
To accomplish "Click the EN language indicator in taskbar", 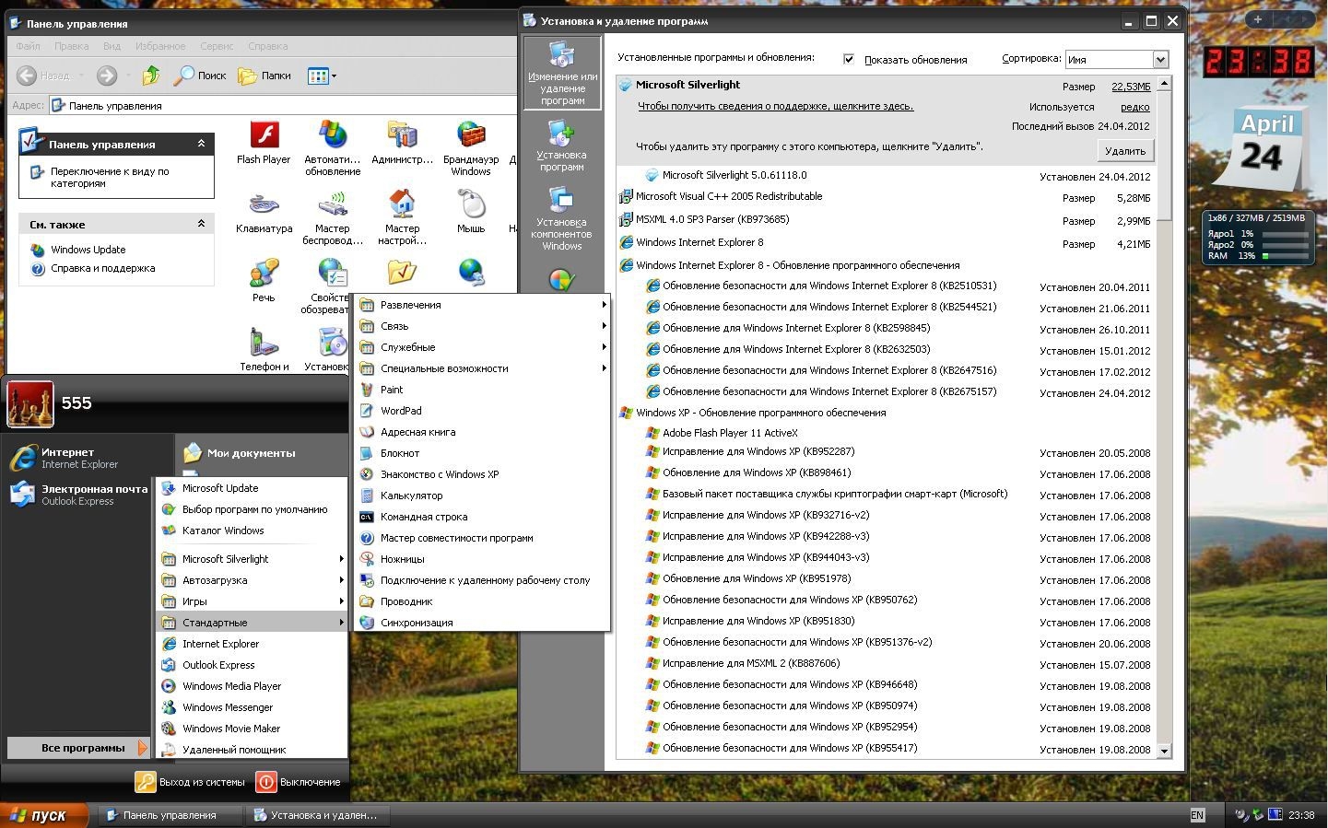I will tap(1197, 815).
